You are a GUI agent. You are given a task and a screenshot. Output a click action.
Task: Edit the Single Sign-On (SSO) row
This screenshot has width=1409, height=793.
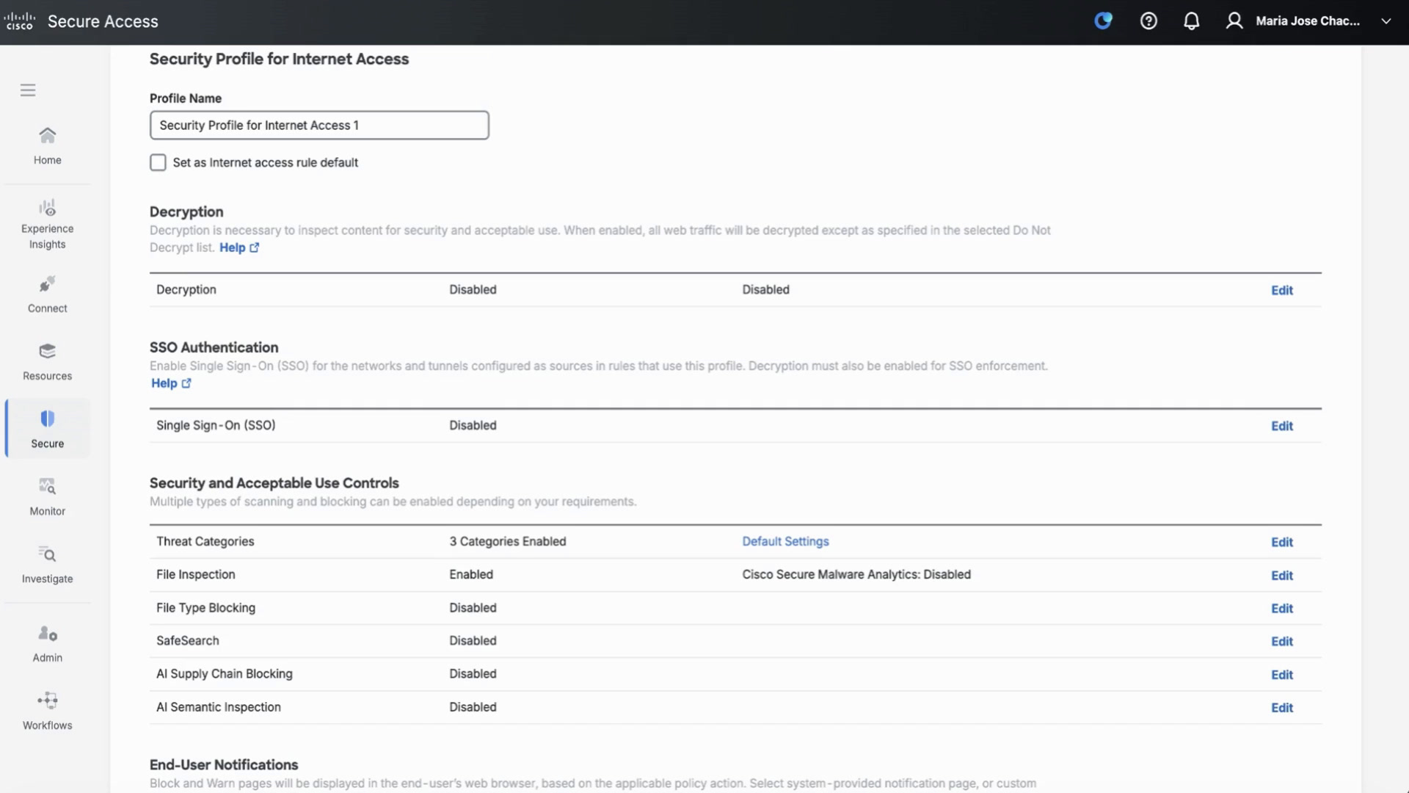1281,427
